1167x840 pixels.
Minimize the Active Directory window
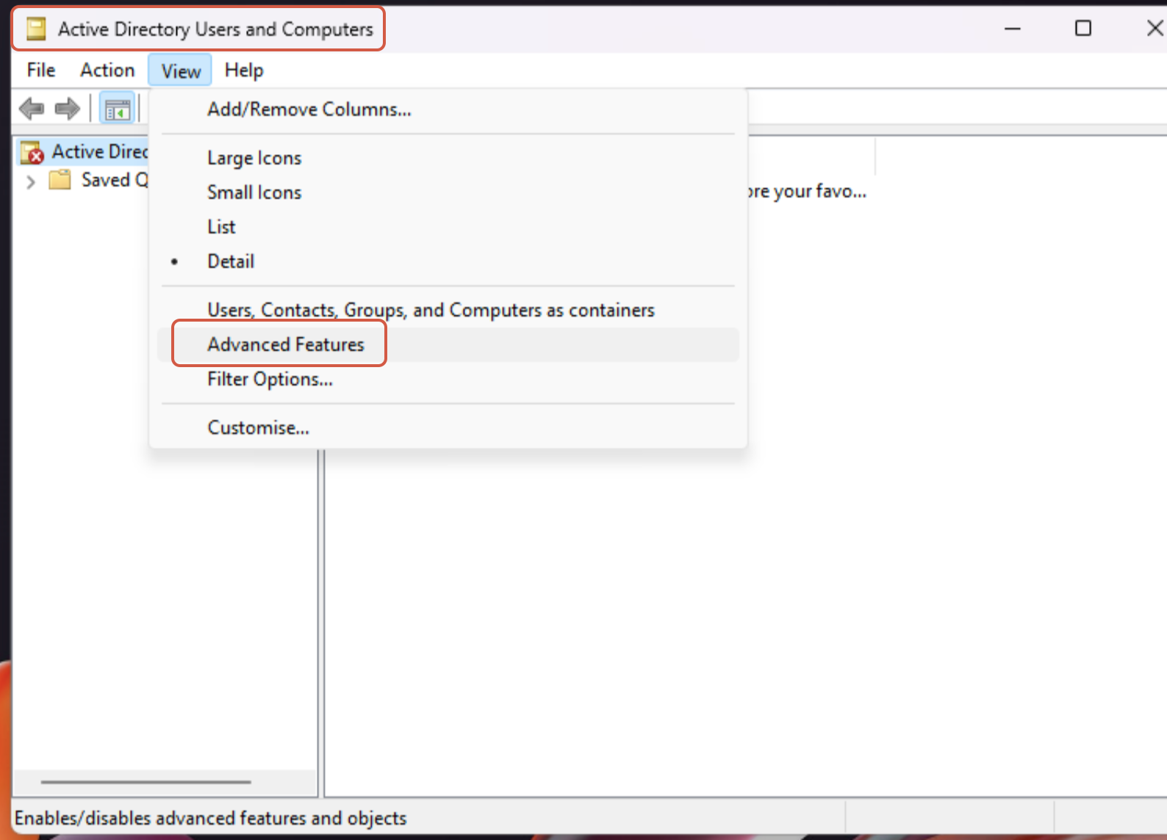pyautogui.click(x=1013, y=29)
